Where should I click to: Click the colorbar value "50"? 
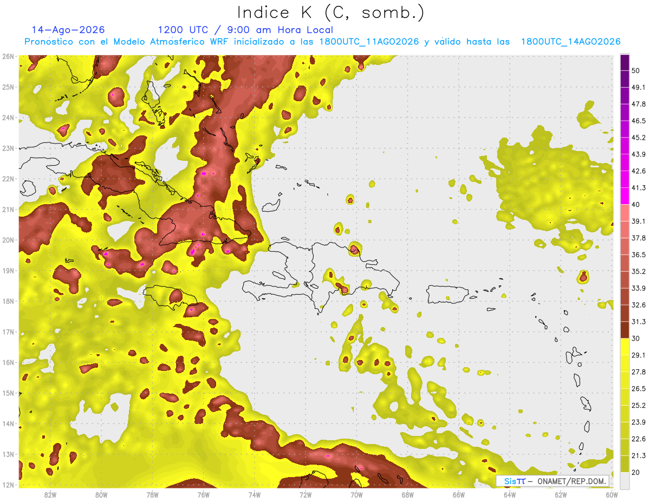(636, 70)
